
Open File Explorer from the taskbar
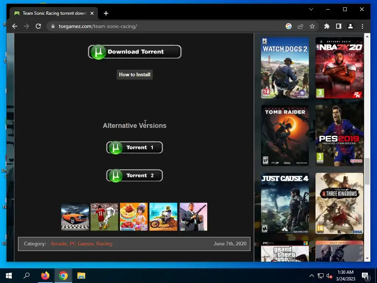click(81, 276)
